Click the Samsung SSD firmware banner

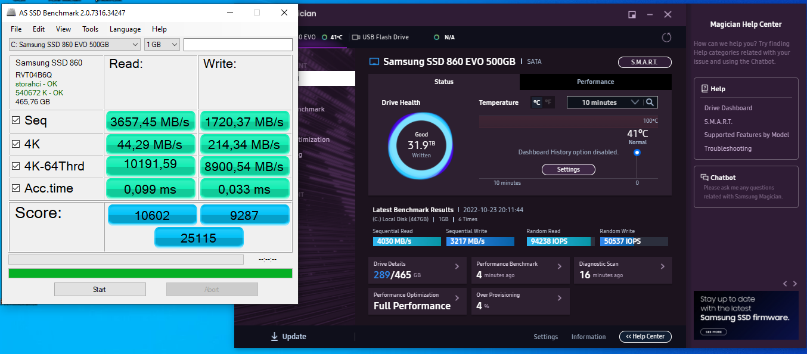(x=746, y=315)
